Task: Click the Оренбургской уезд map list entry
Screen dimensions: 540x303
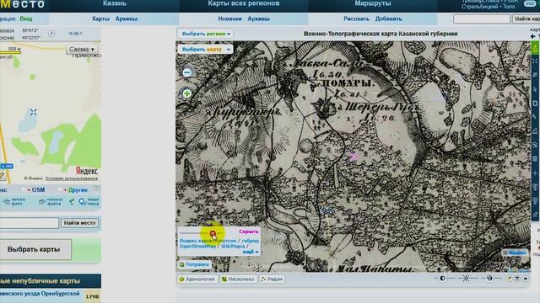Action: tap(40, 294)
